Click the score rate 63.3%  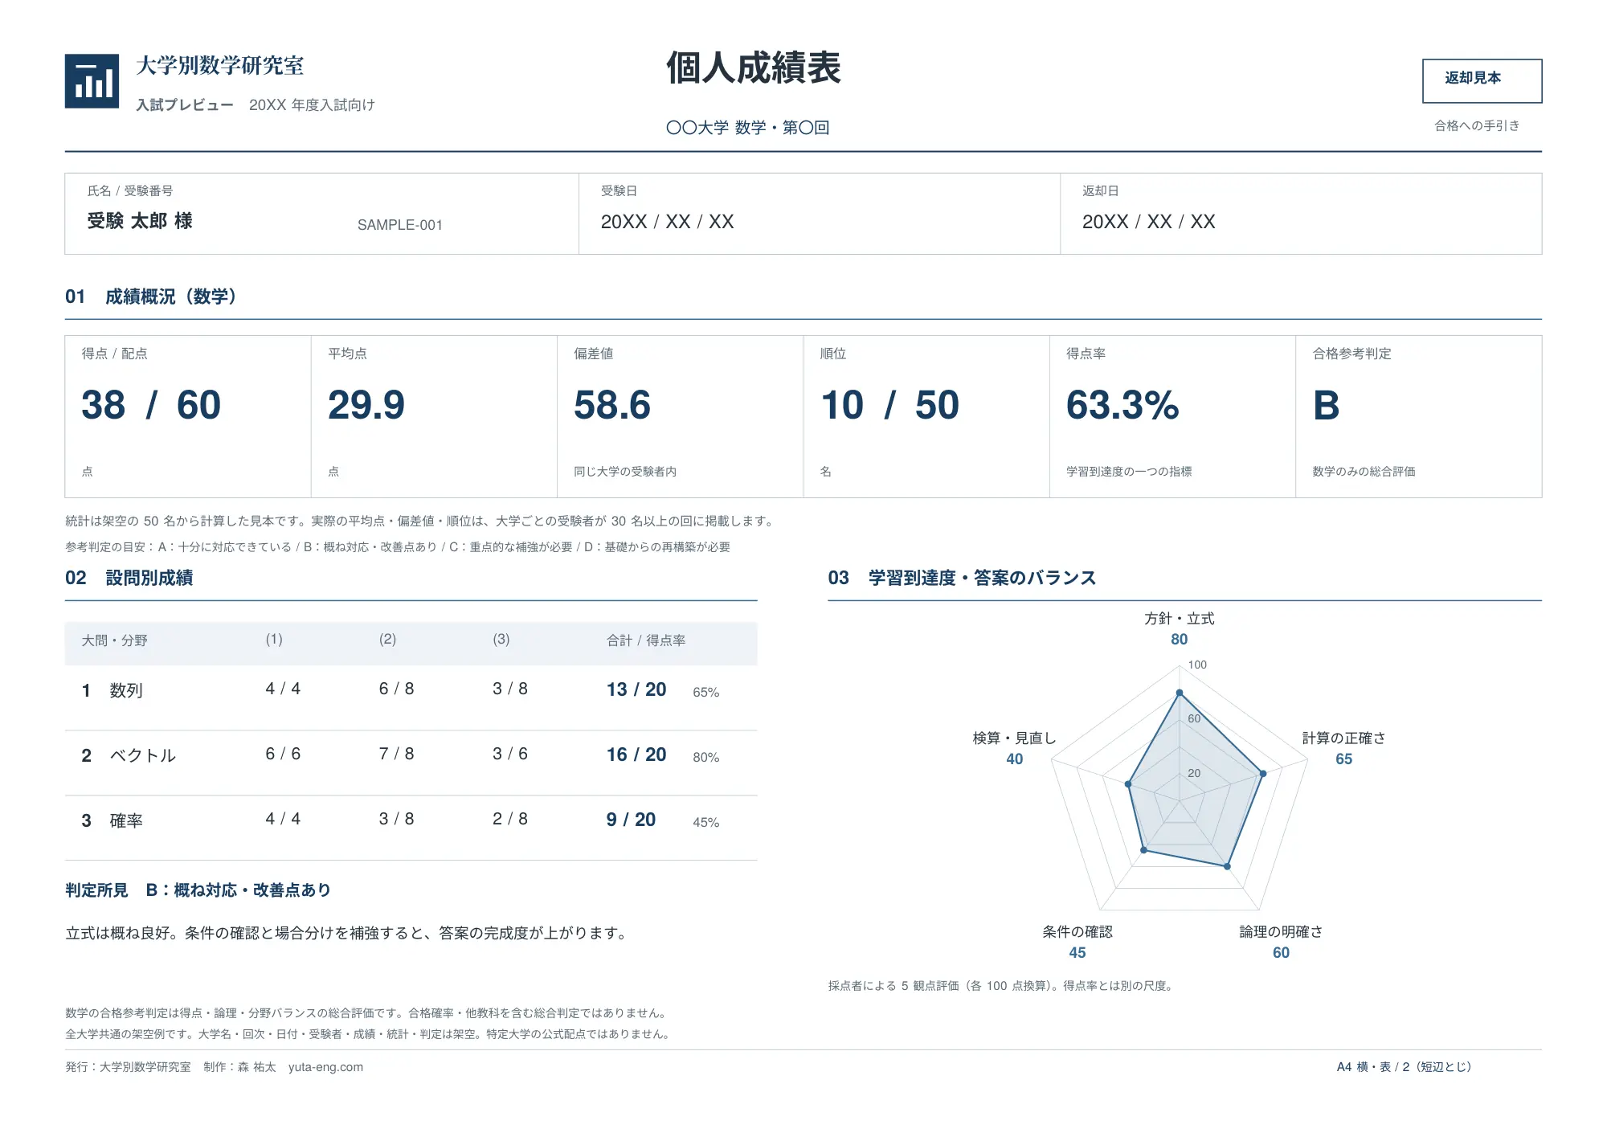click(x=1122, y=405)
